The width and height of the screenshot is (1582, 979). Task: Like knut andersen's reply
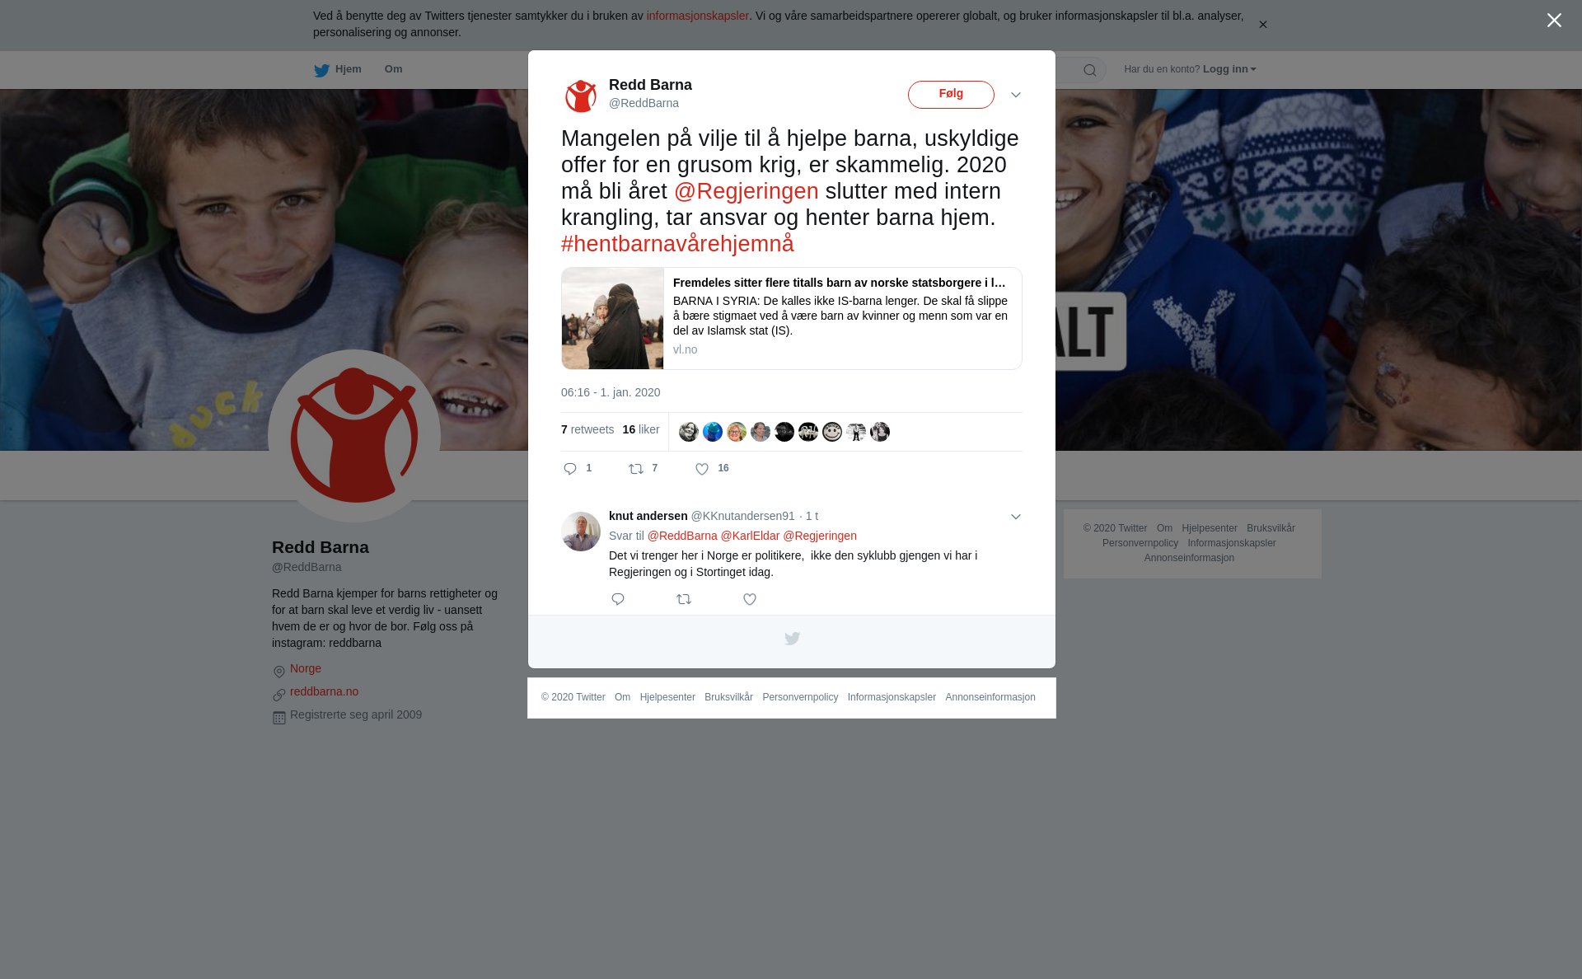coord(750,599)
